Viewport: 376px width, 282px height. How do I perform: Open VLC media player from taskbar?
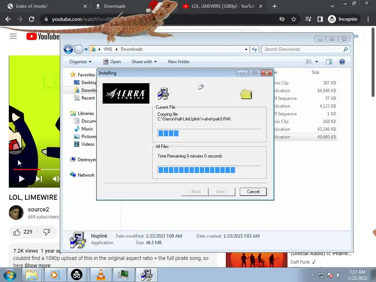point(101,275)
